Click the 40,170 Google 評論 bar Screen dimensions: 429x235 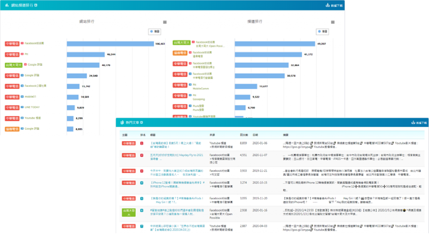tap(83, 65)
